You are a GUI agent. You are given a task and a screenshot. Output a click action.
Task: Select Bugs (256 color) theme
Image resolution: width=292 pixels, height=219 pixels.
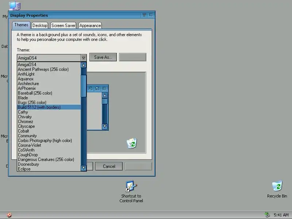[x=49, y=103]
